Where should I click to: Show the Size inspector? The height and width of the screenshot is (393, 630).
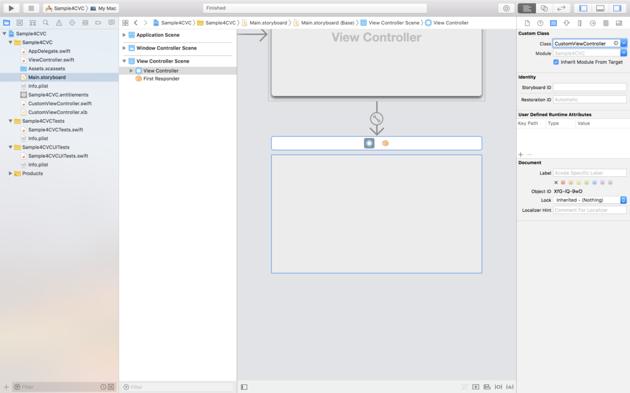[580, 23]
